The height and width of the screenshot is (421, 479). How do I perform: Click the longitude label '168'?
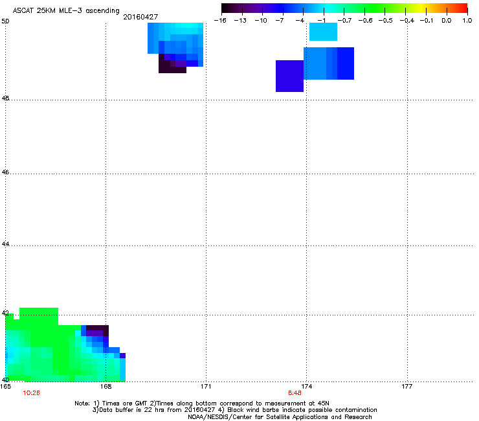tap(106, 387)
